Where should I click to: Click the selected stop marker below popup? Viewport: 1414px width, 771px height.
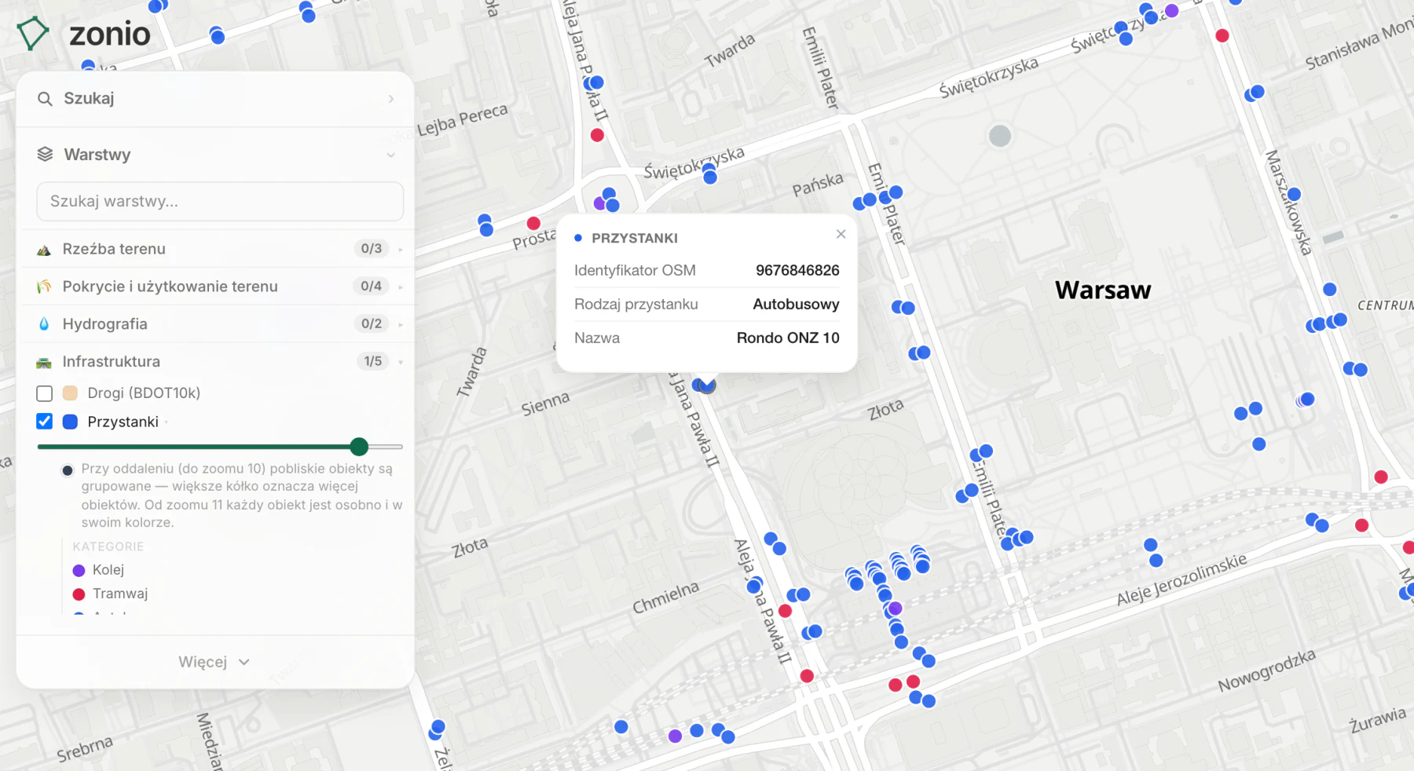tap(707, 385)
